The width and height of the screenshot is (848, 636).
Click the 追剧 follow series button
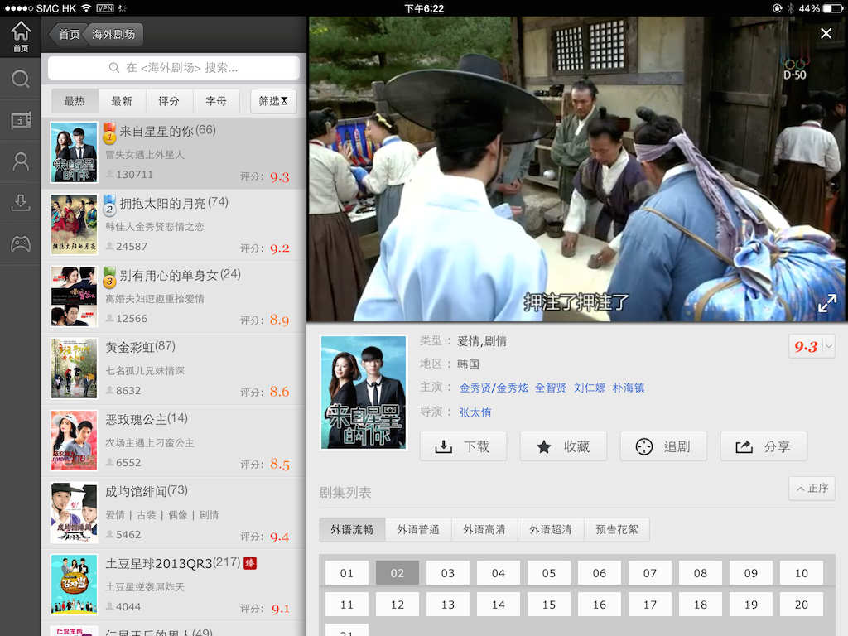pos(663,446)
